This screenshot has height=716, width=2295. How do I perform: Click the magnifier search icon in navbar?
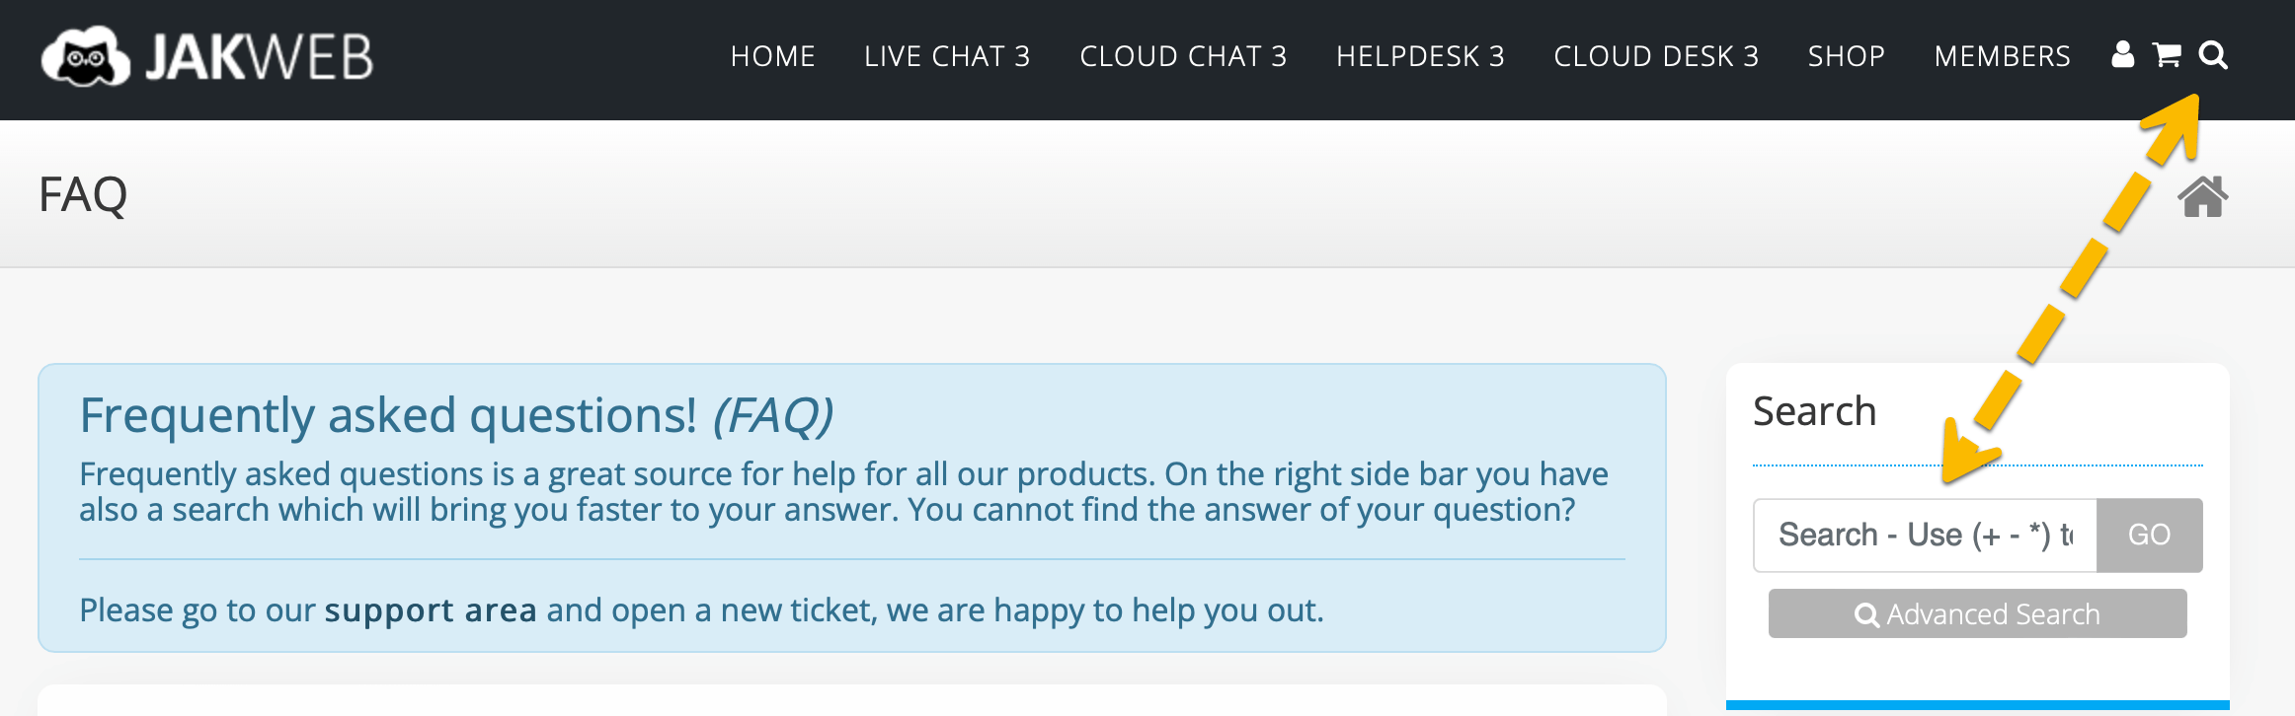[x=2213, y=55]
